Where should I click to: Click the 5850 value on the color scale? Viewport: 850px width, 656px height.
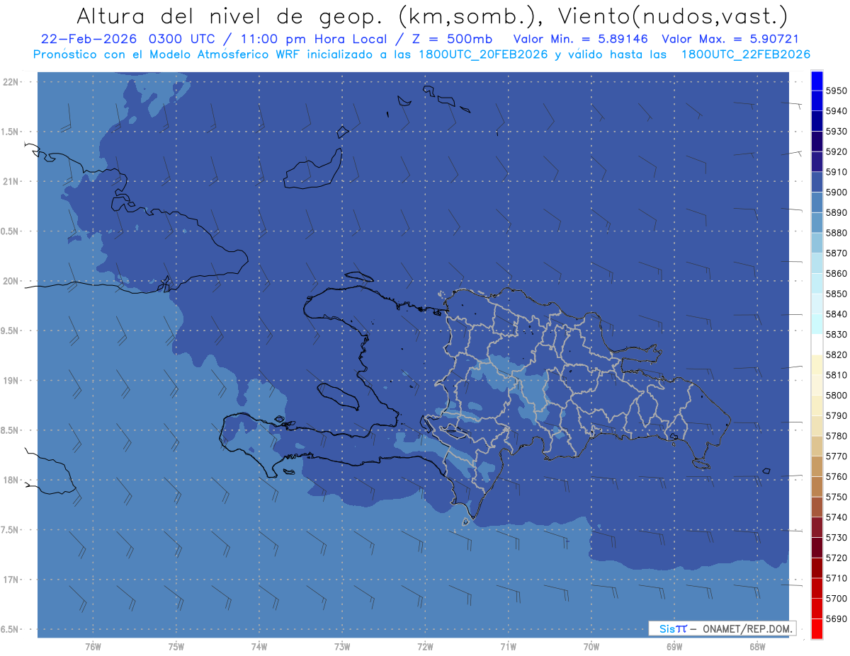pos(837,294)
